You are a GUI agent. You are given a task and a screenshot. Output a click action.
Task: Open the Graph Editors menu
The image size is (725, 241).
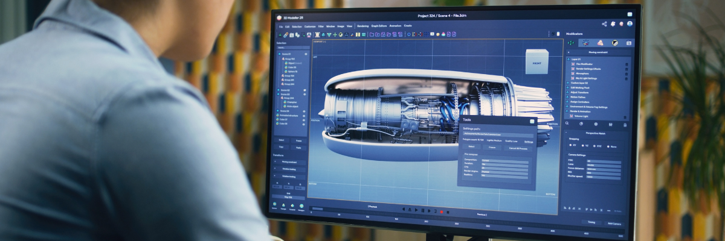[379, 26]
